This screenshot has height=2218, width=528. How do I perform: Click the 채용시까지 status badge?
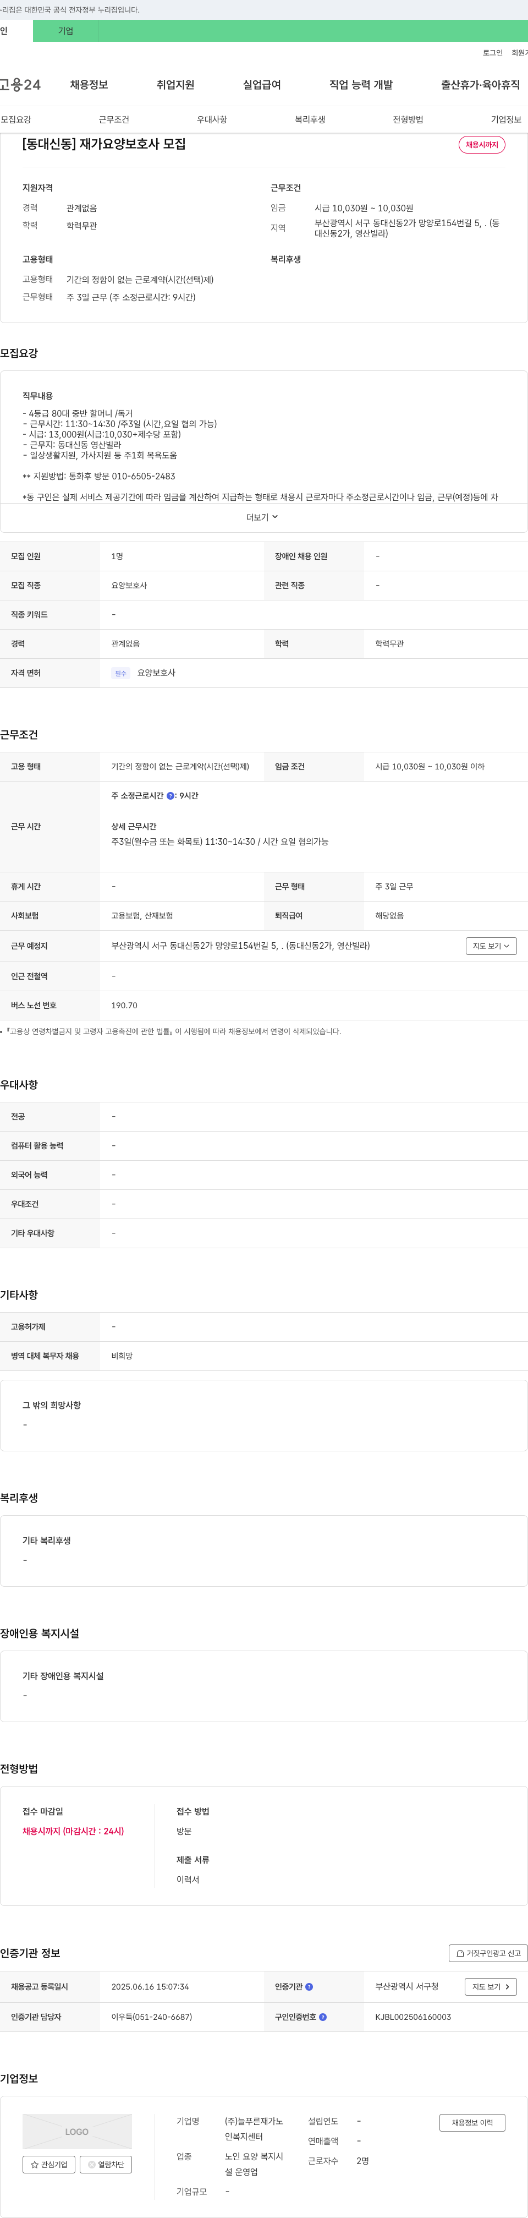(x=482, y=145)
